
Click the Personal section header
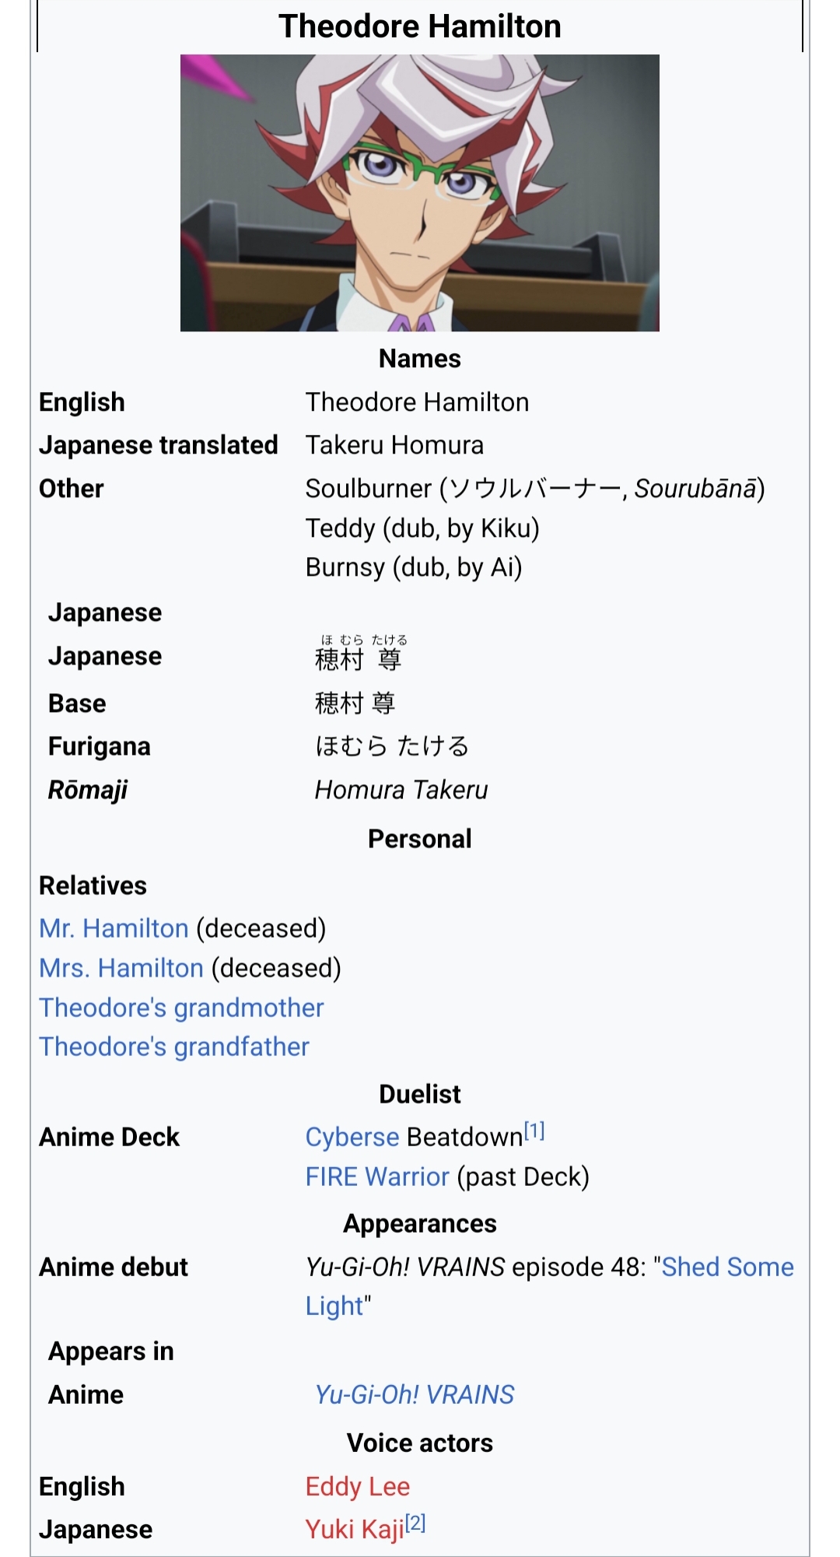pyautogui.click(x=420, y=839)
